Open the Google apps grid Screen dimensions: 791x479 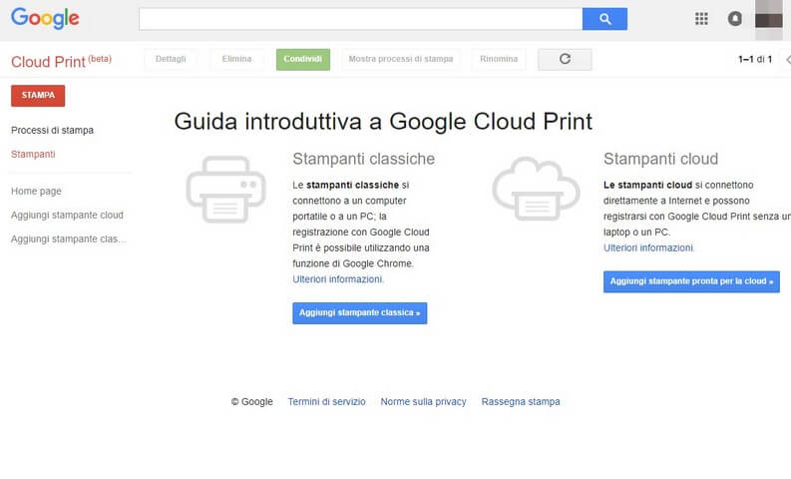[x=701, y=19]
